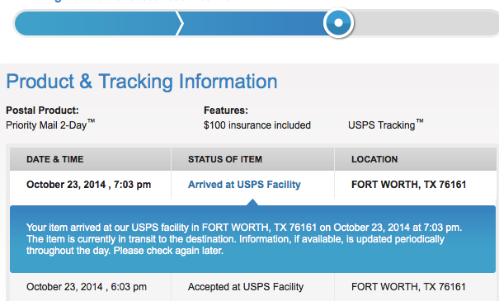The height and width of the screenshot is (301, 499).
Task: Click the $100 insurance included feature
Action: 257,125
